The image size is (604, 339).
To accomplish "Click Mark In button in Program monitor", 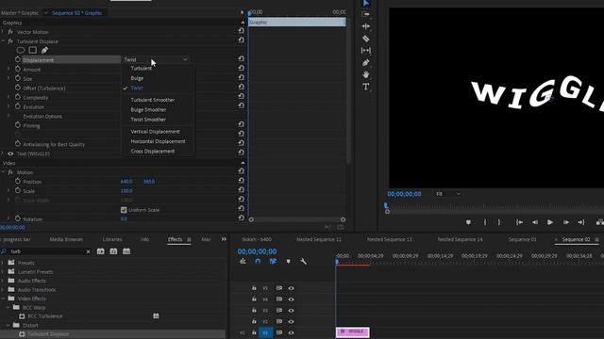I will click(x=484, y=222).
